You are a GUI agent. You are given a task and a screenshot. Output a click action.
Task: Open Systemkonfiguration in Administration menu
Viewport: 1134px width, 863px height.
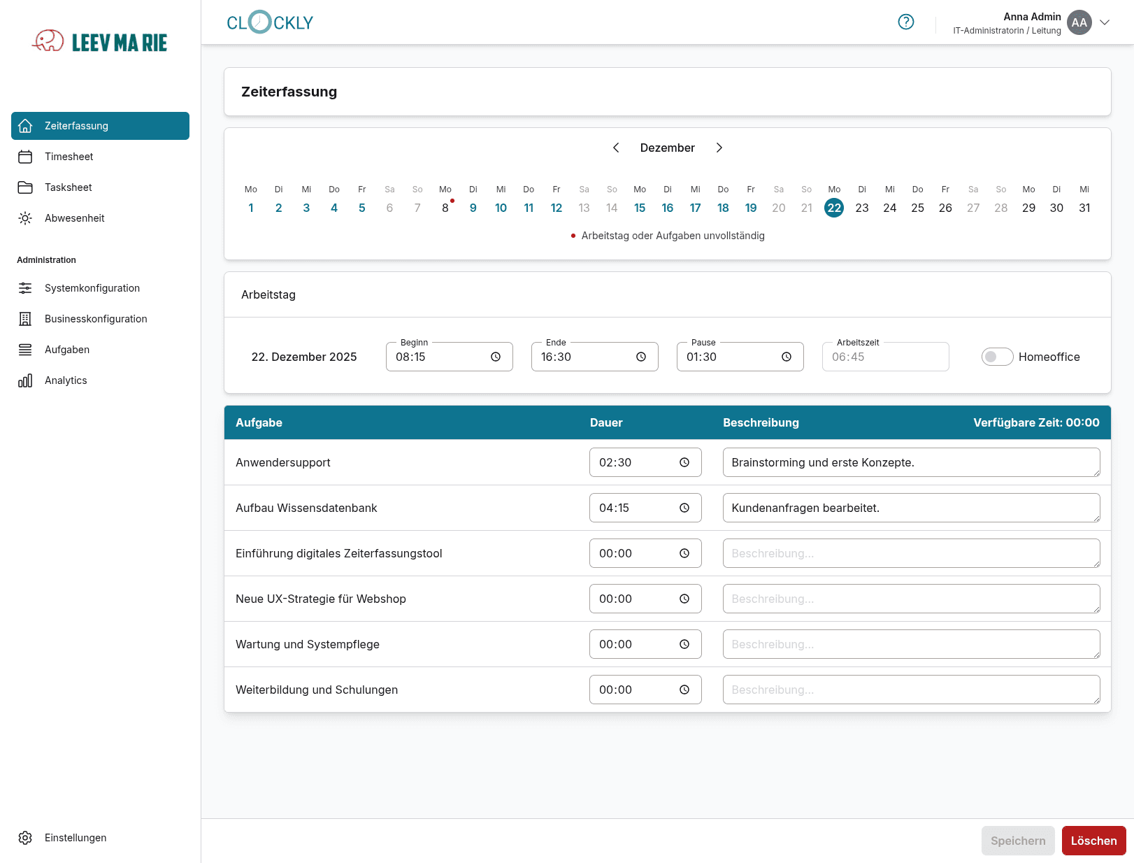pos(92,288)
